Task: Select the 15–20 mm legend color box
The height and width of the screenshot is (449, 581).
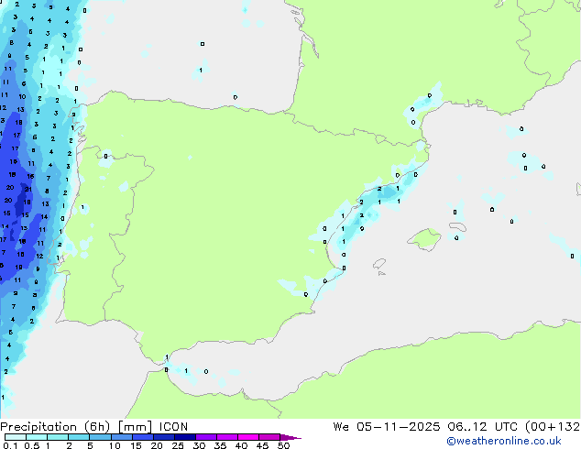Action: click(143, 437)
